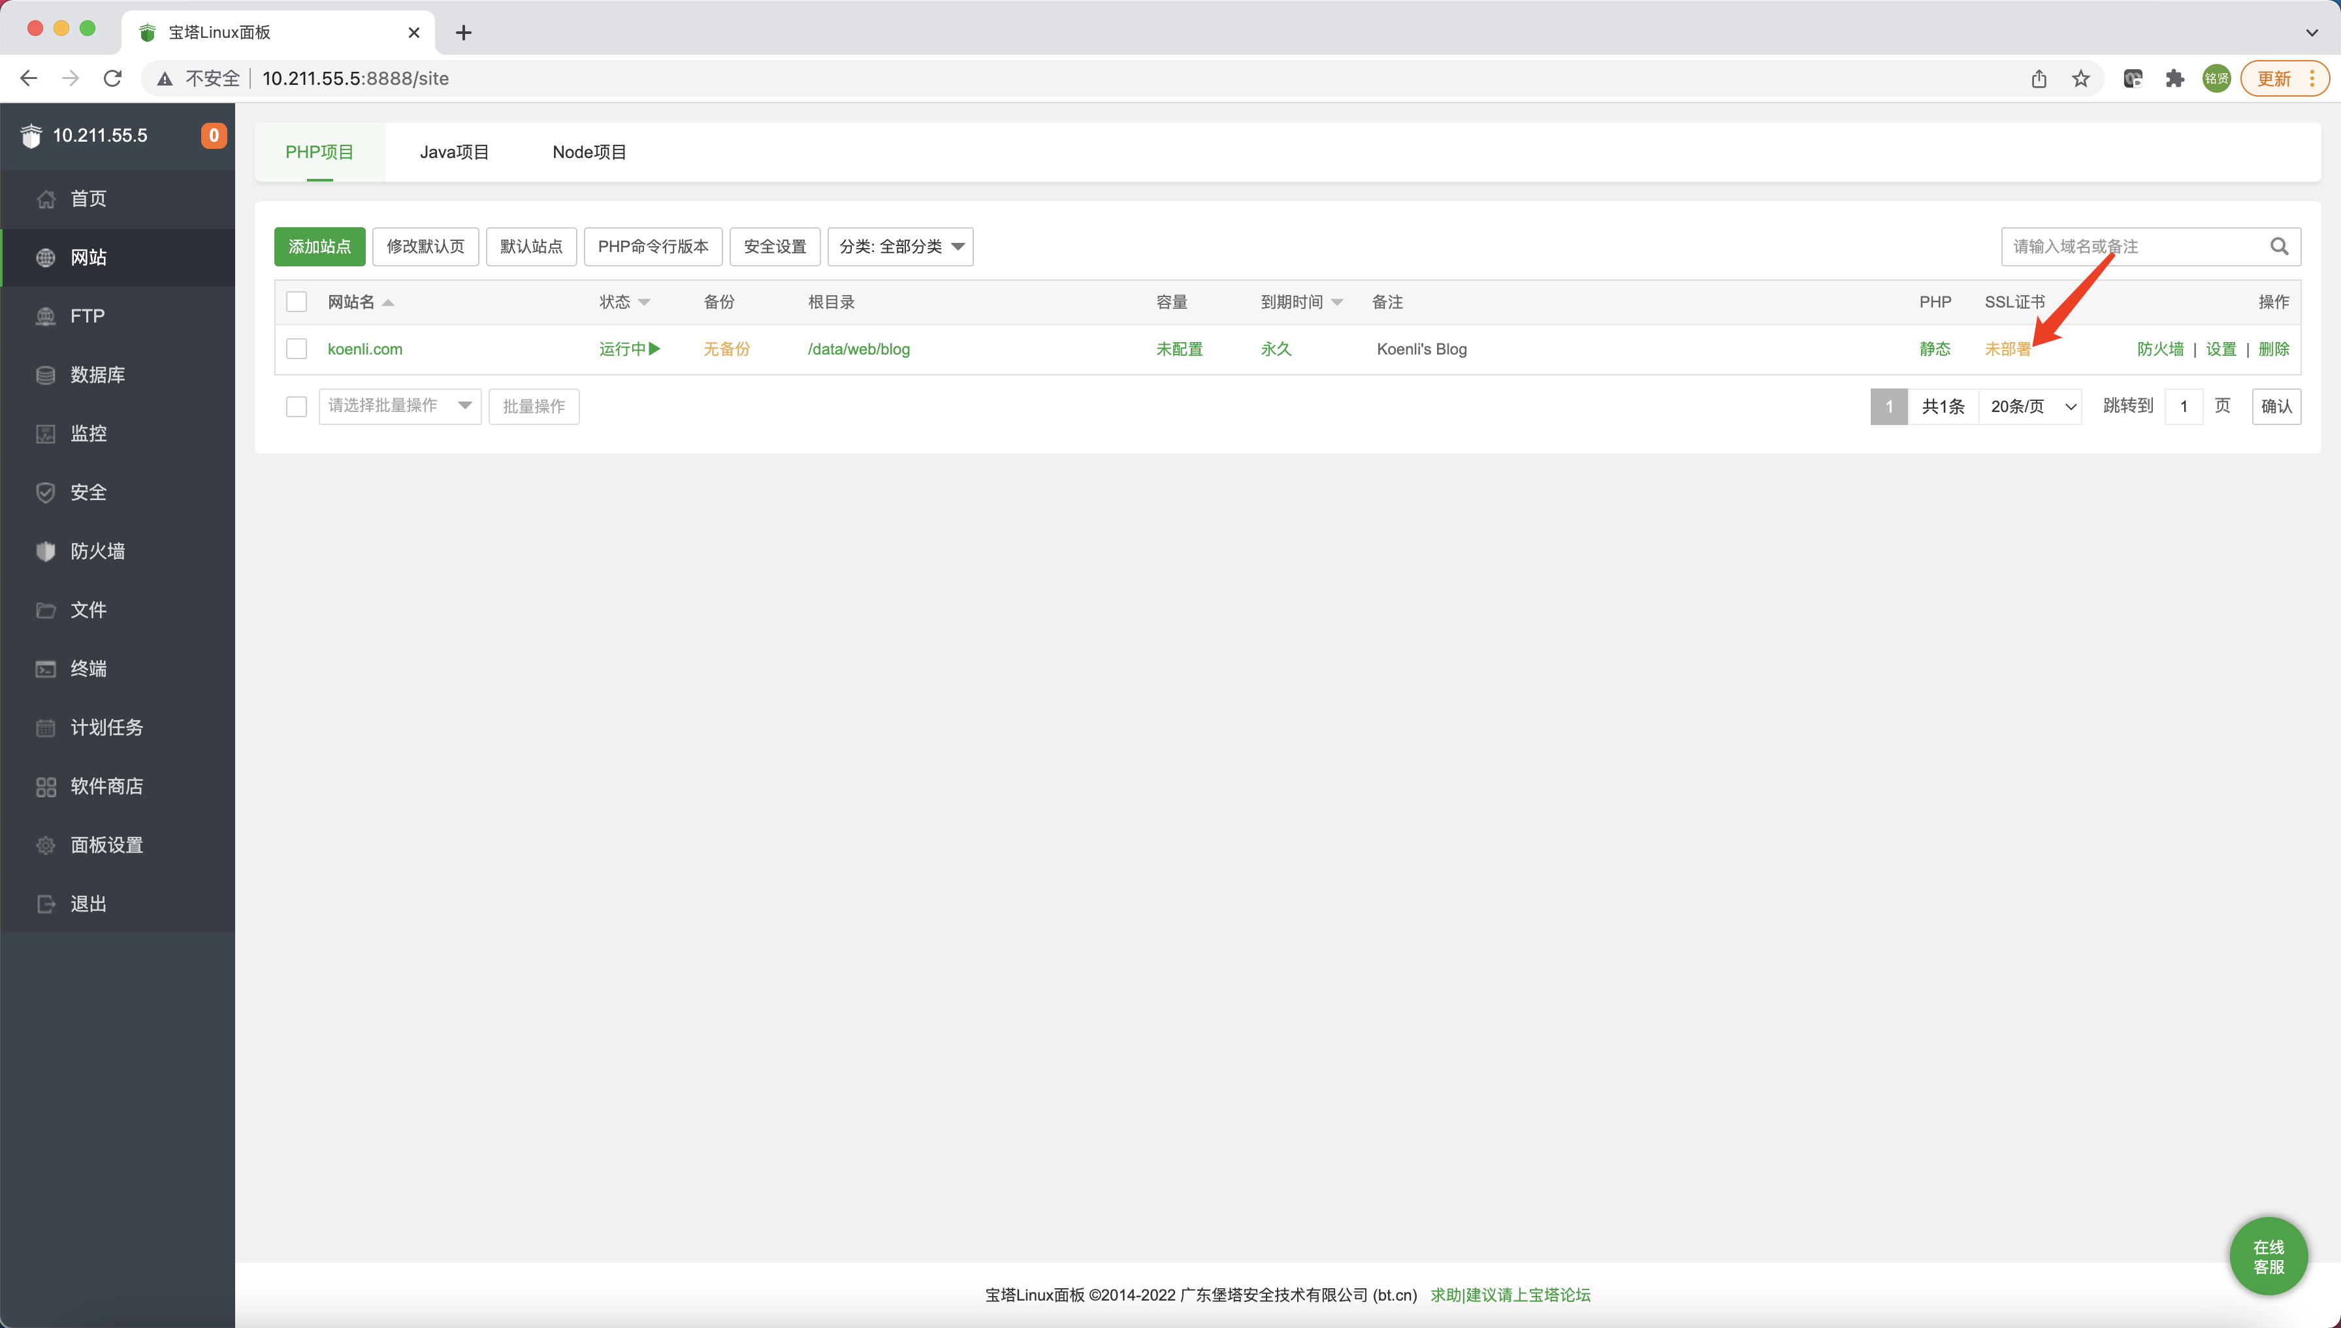The width and height of the screenshot is (2341, 1328).
Task: Open the extensions puzzle icon
Action: pyautogui.click(x=2175, y=78)
